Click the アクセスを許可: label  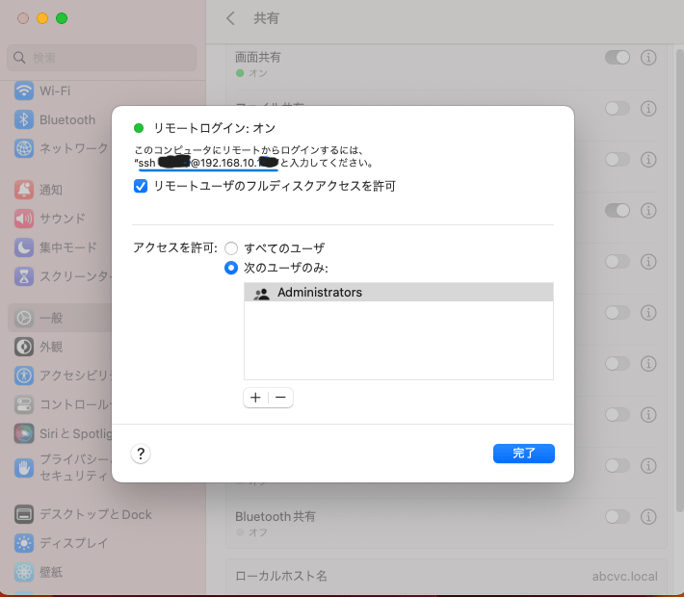tap(175, 247)
